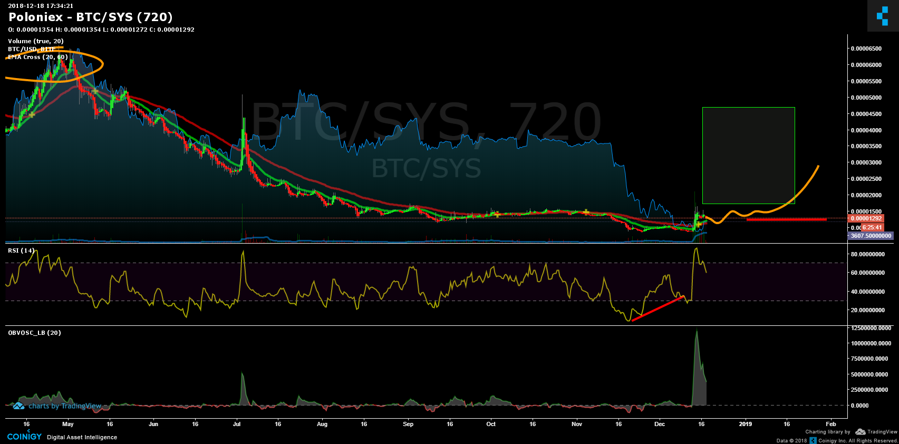Click the RSI axis value 20.00000000
The image size is (899, 444).
point(868,310)
